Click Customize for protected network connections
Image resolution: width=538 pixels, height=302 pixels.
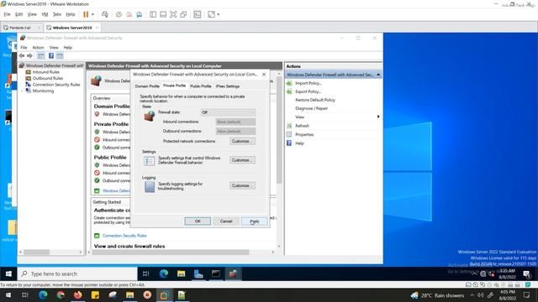(242, 141)
